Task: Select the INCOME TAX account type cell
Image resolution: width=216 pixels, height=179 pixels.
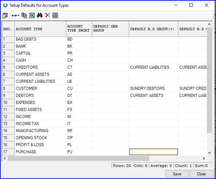Action: point(40,124)
